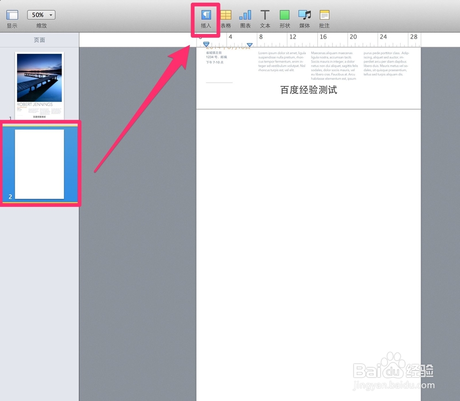Add a comment with 批注 icon
The width and height of the screenshot is (460, 401).
[x=324, y=15]
